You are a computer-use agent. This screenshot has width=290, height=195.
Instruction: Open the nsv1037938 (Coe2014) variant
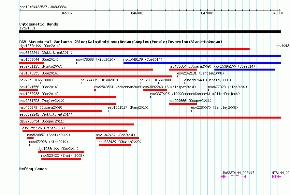pos(39,94)
